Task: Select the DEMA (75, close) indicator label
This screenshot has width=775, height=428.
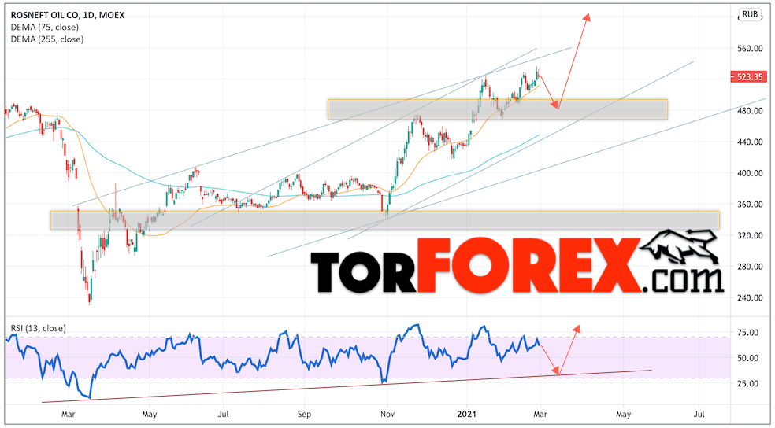Action: coord(44,28)
